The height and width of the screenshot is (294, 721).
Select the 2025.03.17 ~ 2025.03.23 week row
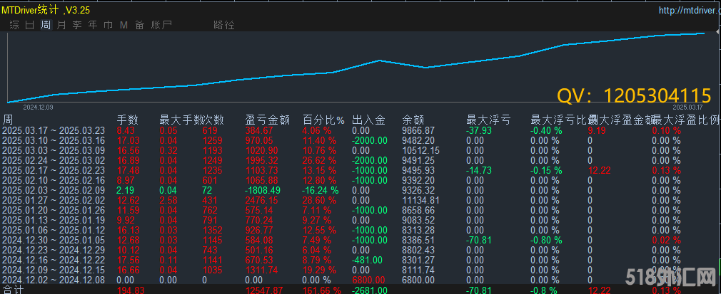tap(54, 130)
